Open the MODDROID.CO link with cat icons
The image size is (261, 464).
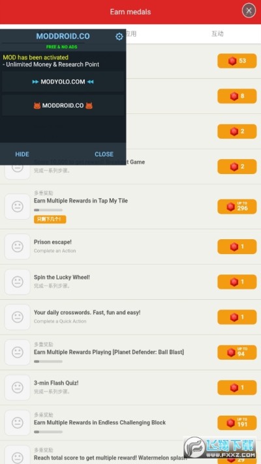point(63,106)
